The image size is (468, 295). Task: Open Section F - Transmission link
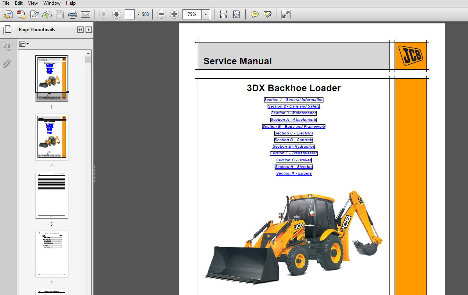[294, 153]
